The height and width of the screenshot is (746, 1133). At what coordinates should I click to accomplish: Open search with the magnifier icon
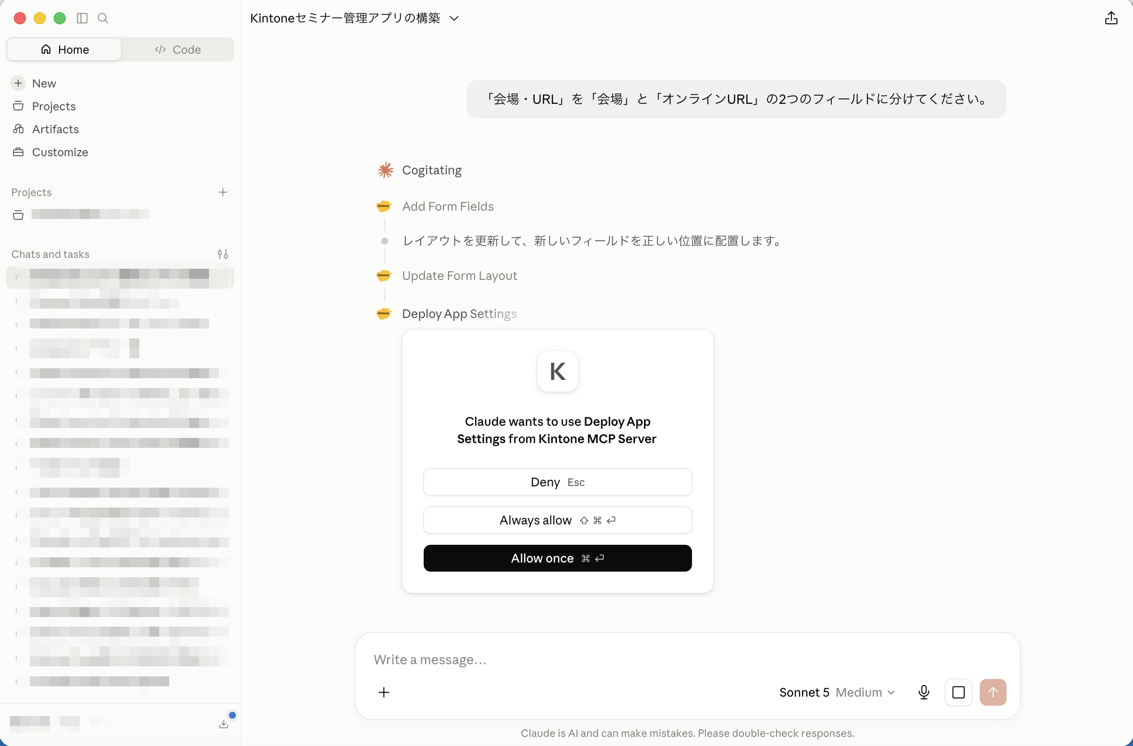[x=103, y=18]
